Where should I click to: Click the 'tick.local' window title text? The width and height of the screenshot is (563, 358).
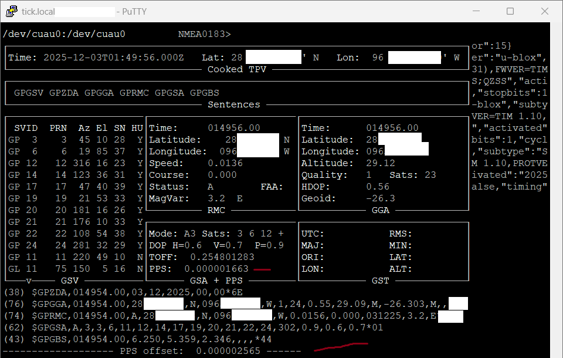pos(38,12)
